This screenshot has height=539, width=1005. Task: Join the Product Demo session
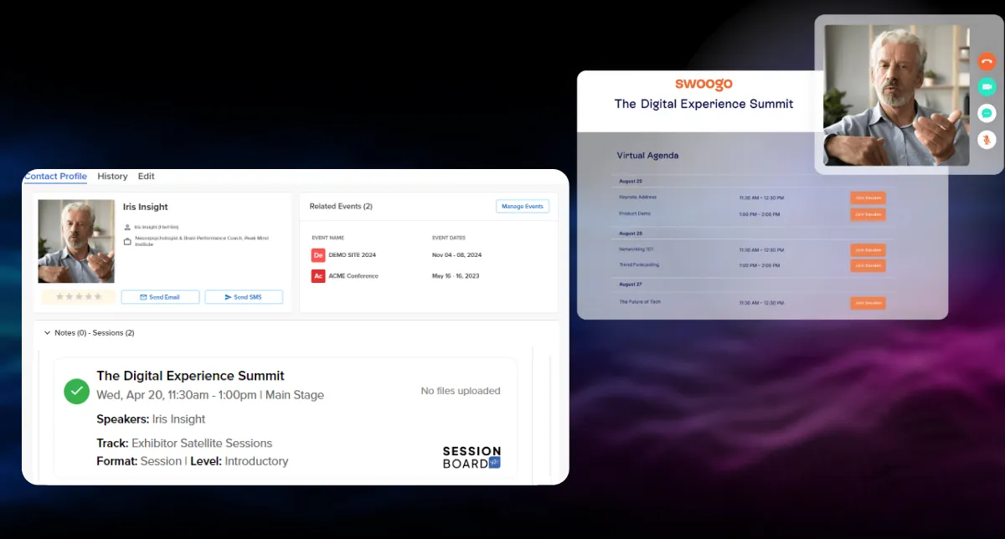pyautogui.click(x=868, y=214)
